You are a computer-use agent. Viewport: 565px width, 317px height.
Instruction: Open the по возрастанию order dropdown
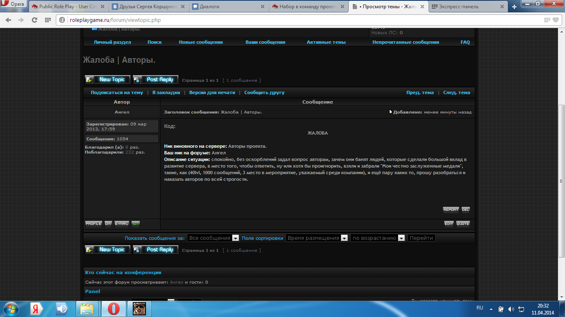pyautogui.click(x=378, y=238)
